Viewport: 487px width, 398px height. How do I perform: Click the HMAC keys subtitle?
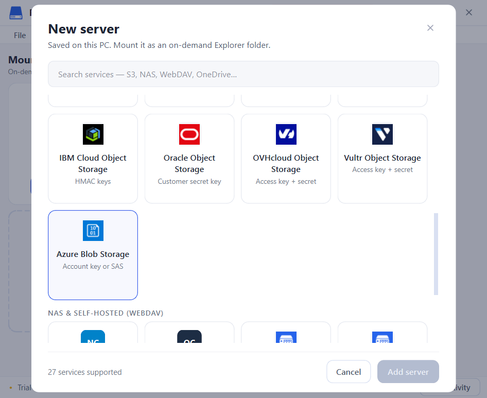93,181
